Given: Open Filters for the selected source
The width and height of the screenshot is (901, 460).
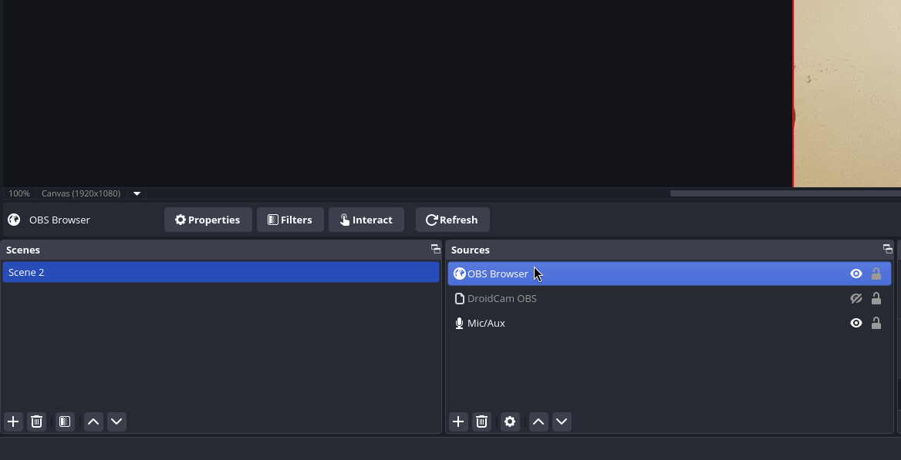Looking at the screenshot, I should [x=290, y=220].
